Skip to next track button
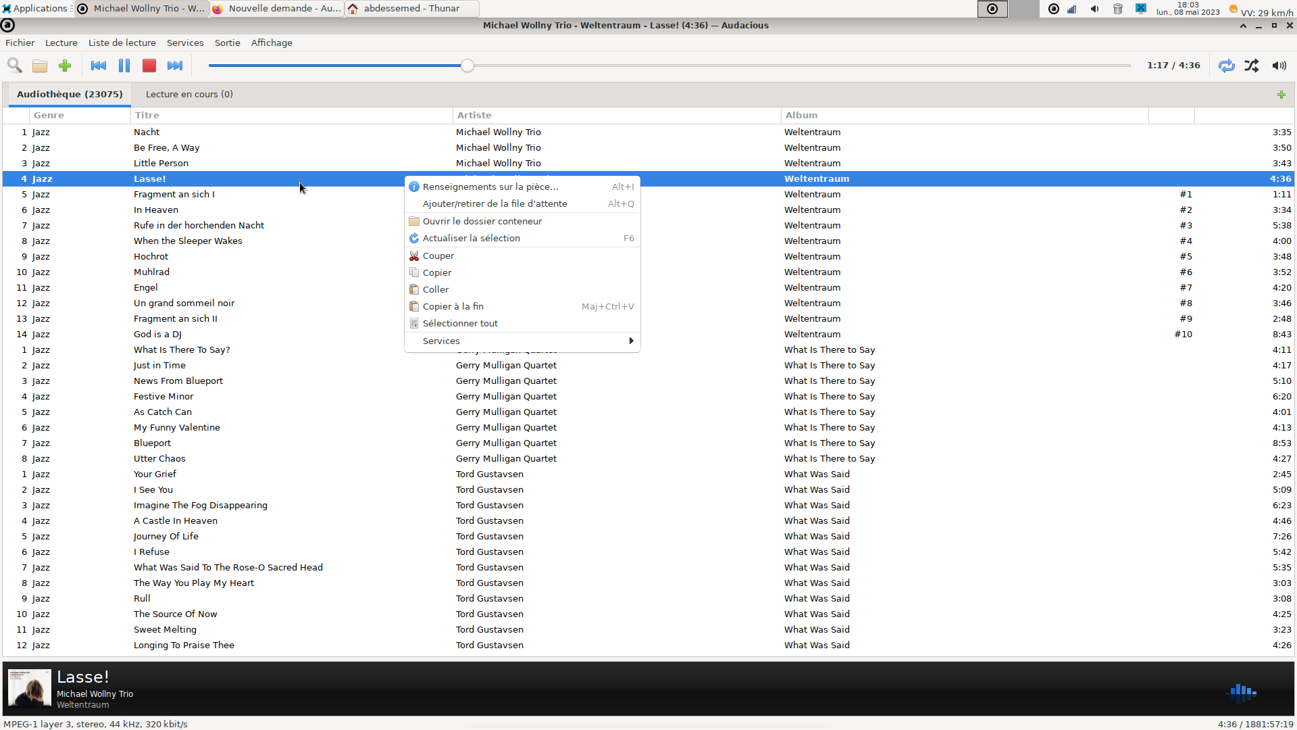The height and width of the screenshot is (730, 1297). click(x=175, y=66)
